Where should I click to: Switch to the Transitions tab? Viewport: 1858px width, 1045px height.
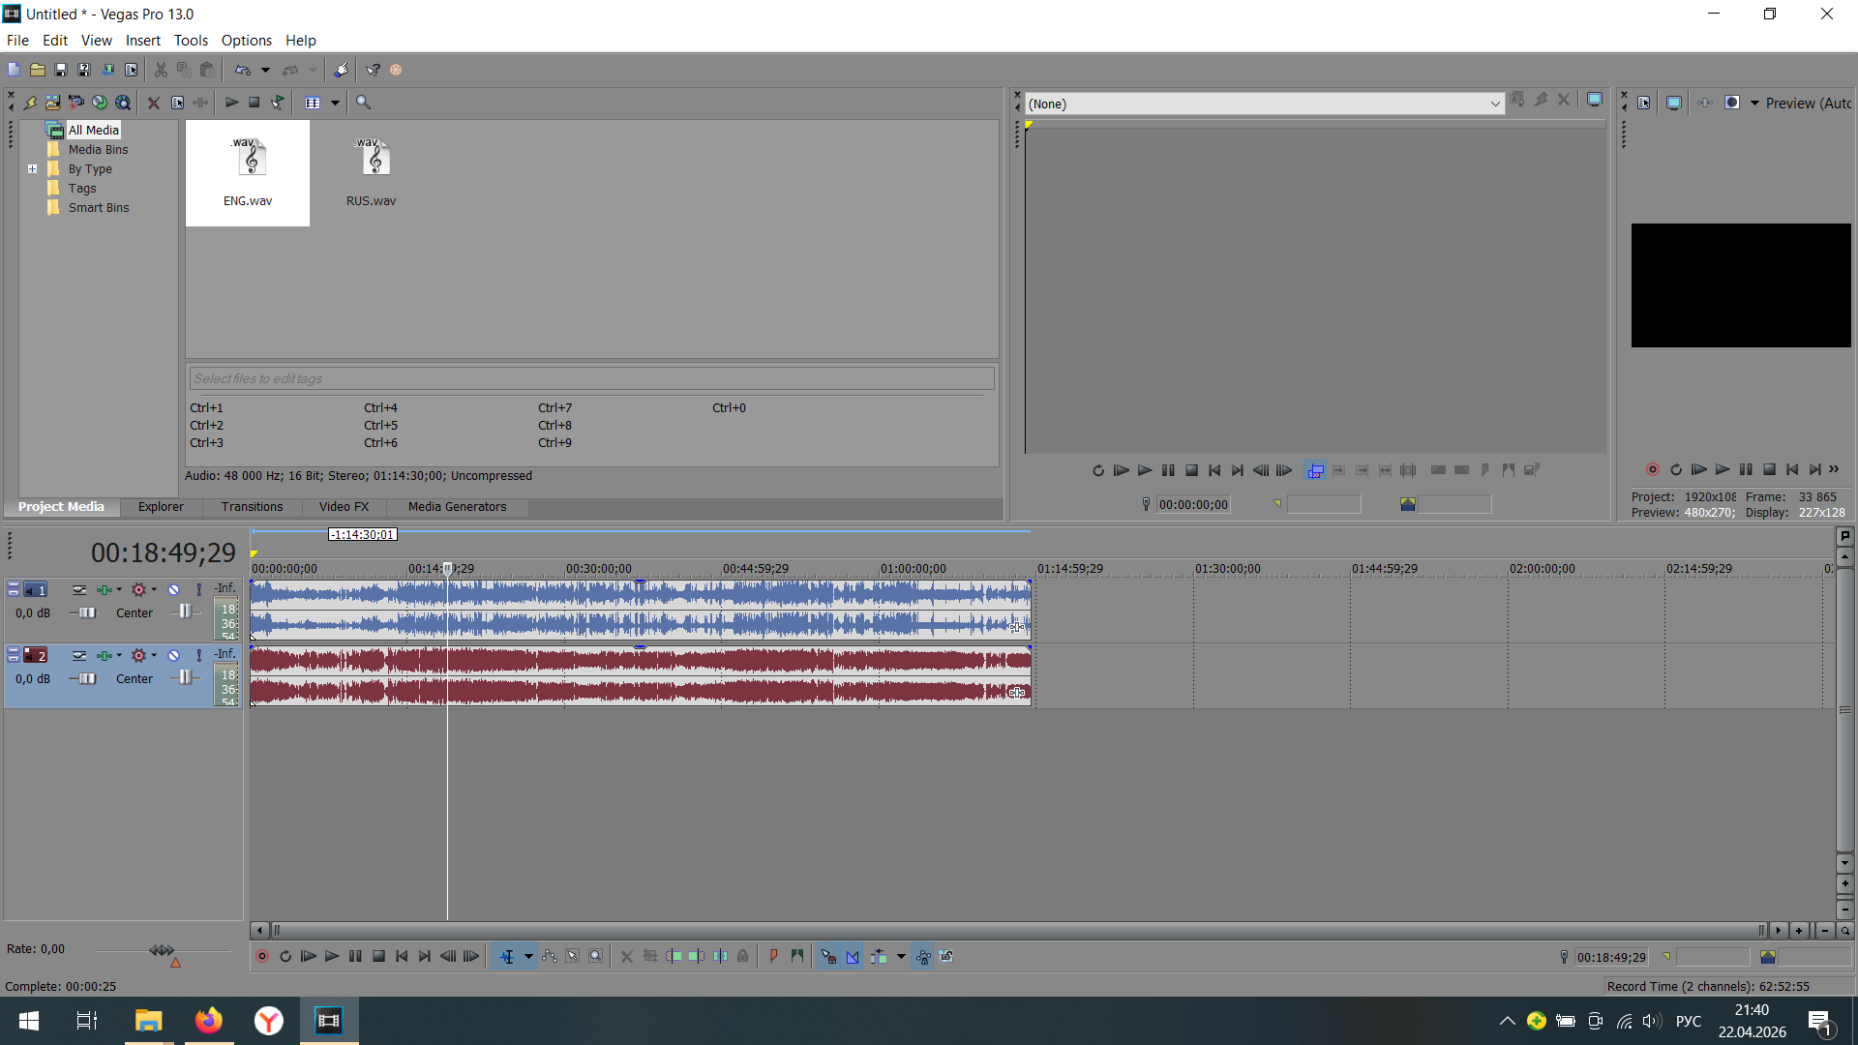[252, 507]
